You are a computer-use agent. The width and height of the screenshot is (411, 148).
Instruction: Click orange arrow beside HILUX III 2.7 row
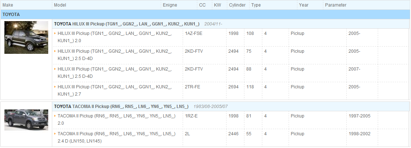pyautogui.click(x=55, y=87)
